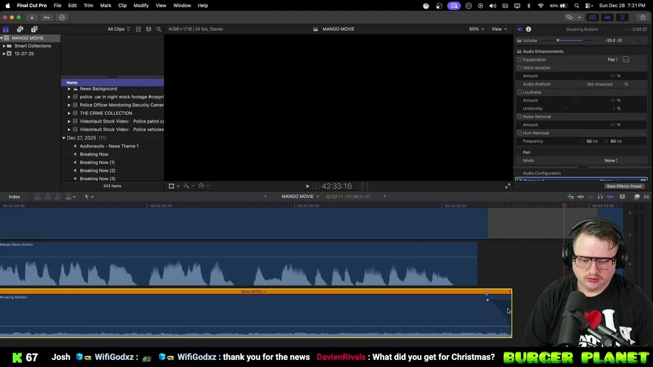The width and height of the screenshot is (653, 367).
Task: Open the Keyword Editor key icon
Action: [46, 17]
